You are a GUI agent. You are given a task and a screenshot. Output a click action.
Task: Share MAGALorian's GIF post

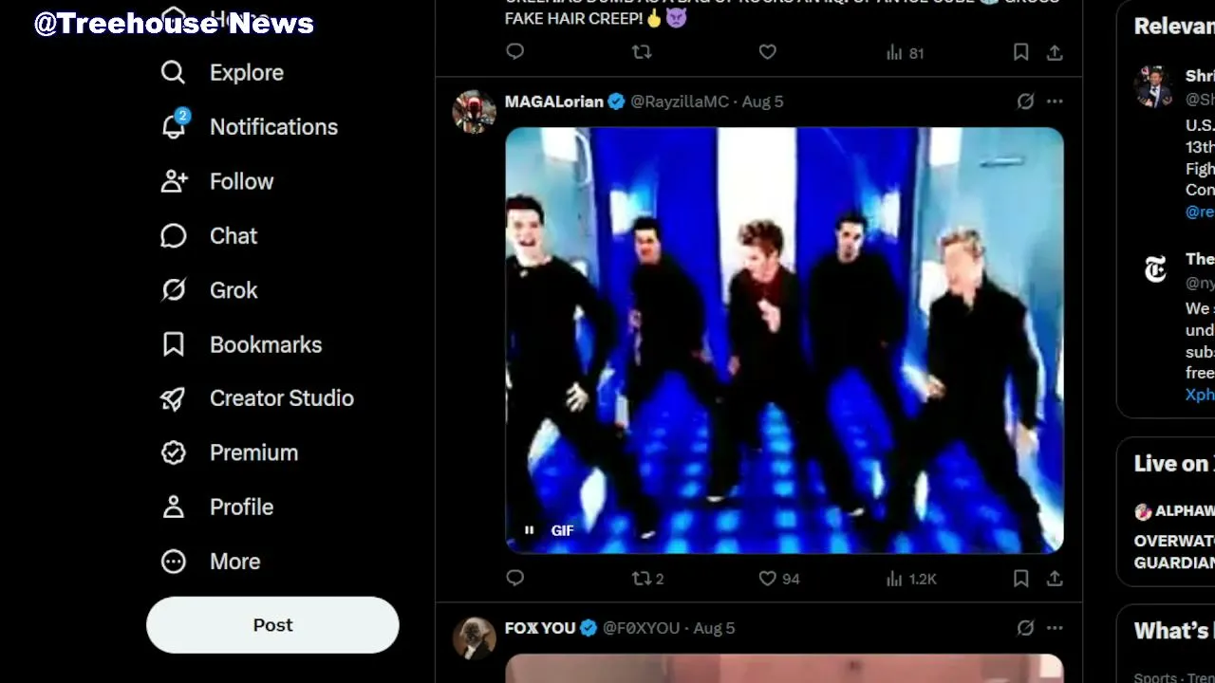pos(1055,578)
